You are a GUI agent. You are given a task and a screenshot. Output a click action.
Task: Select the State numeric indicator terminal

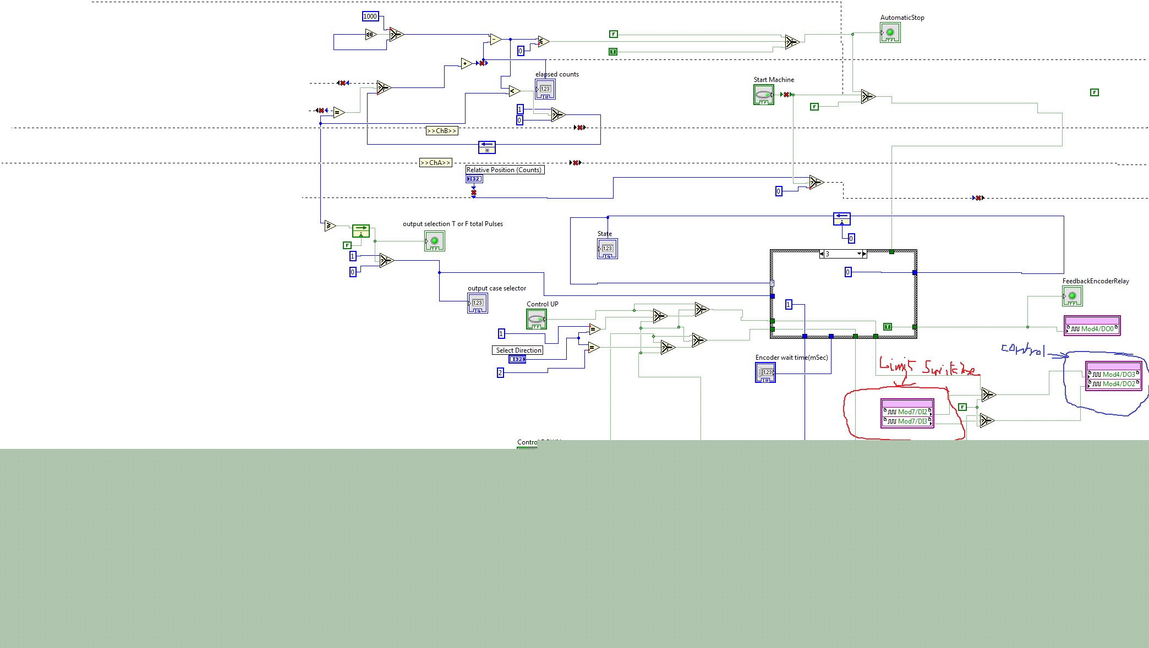tap(607, 249)
